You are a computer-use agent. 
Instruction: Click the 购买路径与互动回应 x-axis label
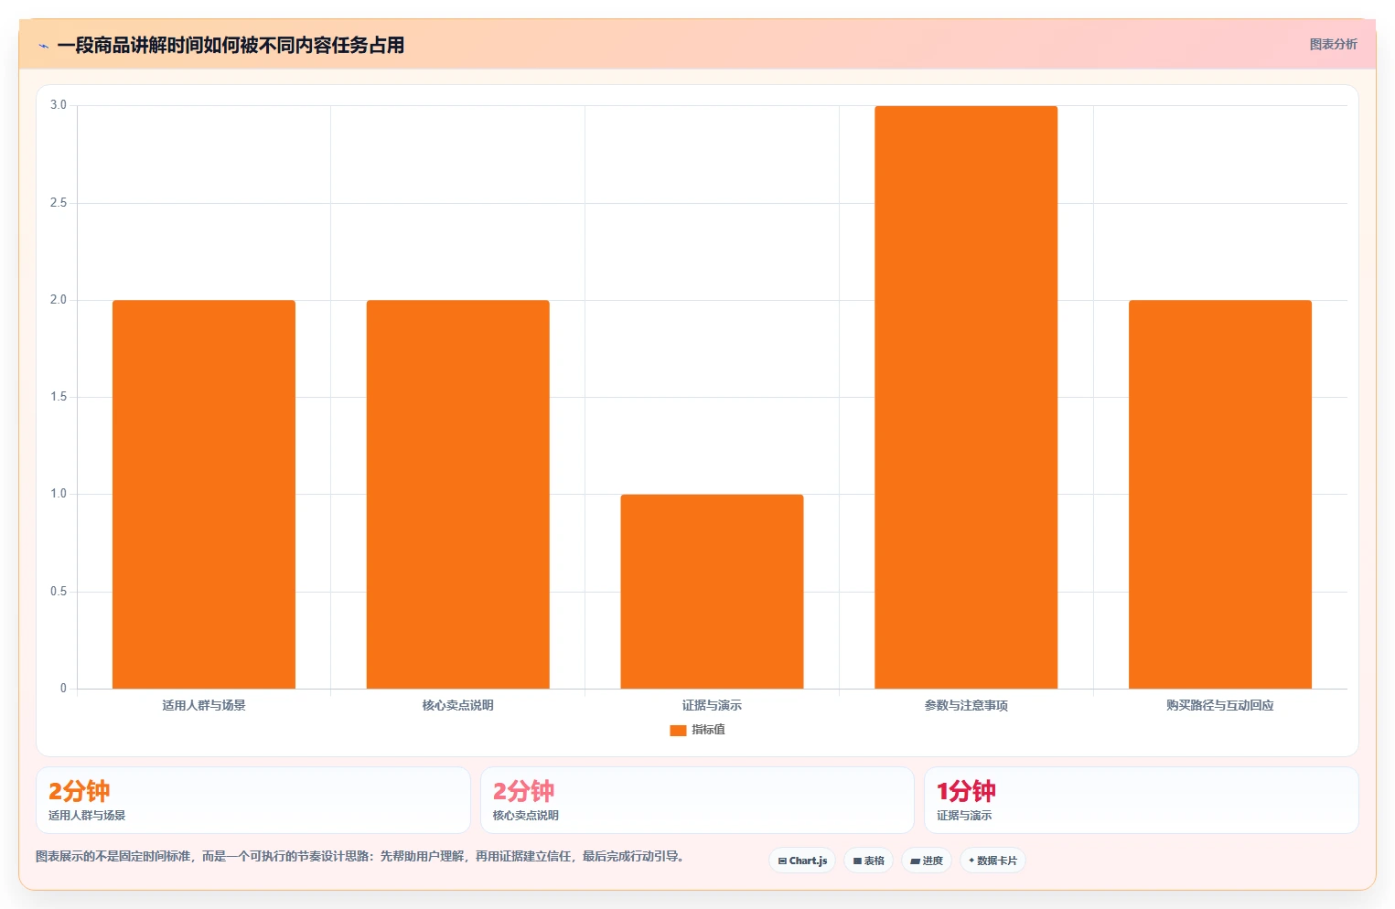(1220, 705)
